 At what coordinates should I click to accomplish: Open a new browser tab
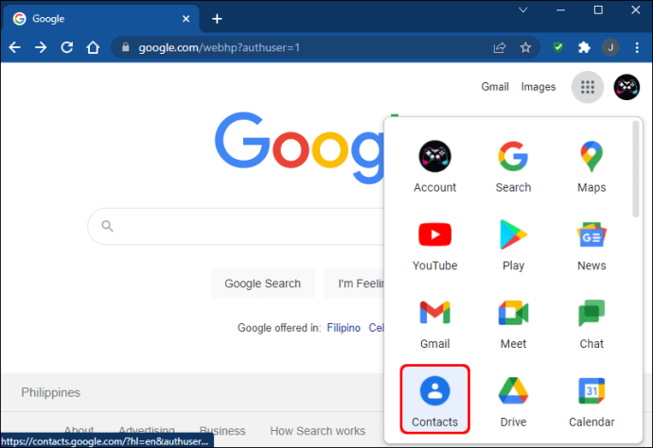click(217, 19)
